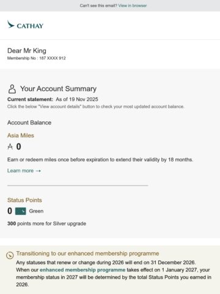
Task: Click the Asia Miles balance value 0
Action: click(x=18, y=146)
